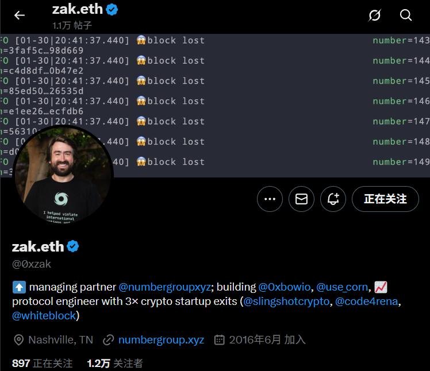Screen dimensions: 430x371
Task: View zak.eth profile avatar photo
Action: pyautogui.click(x=63, y=175)
